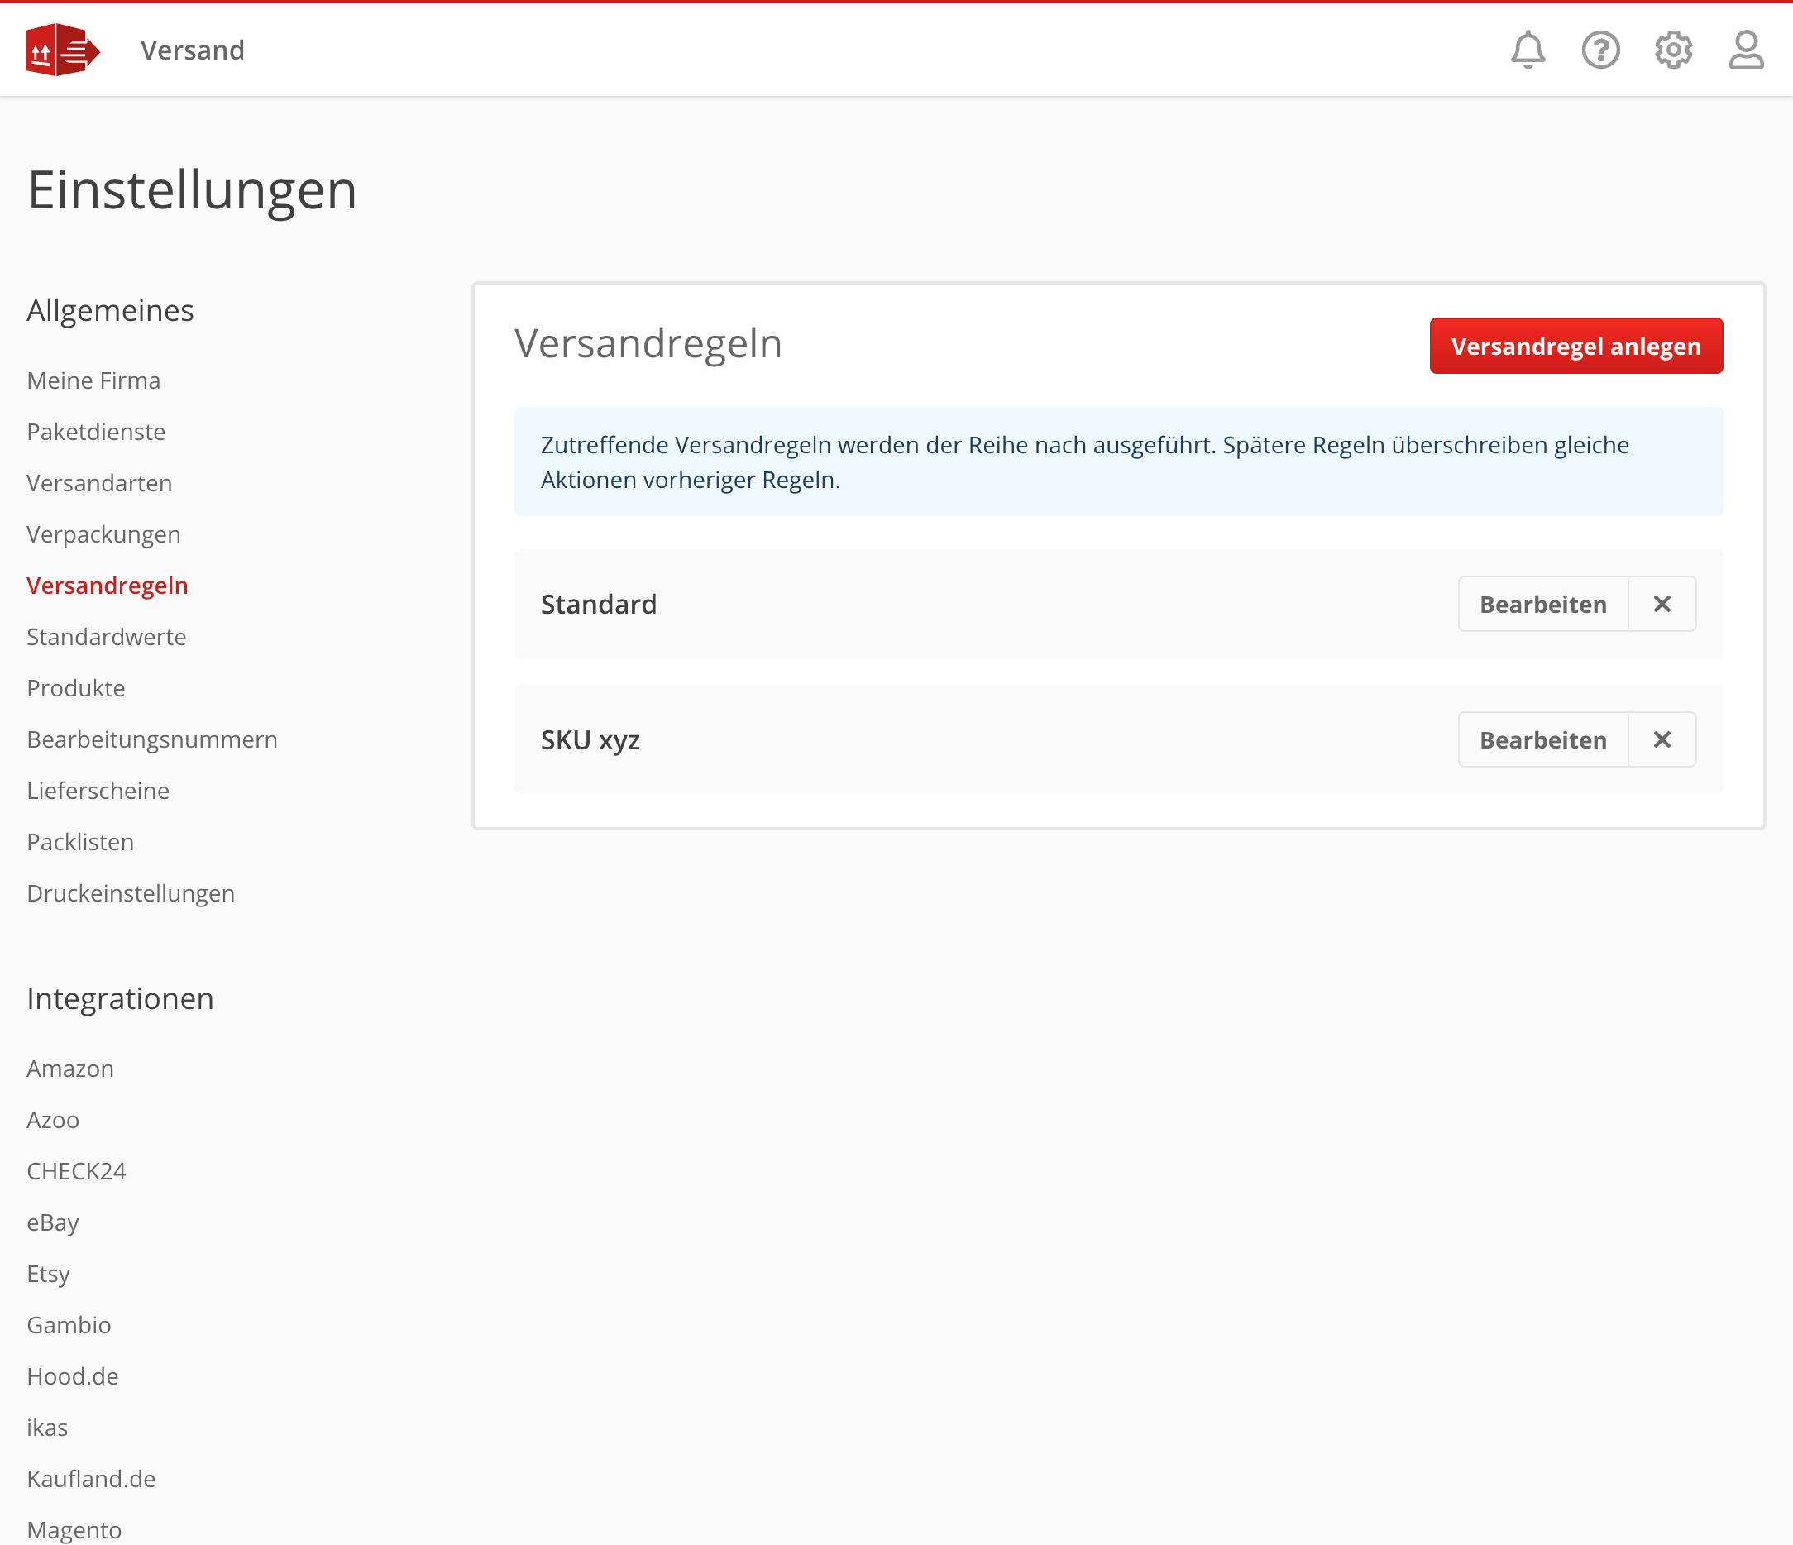Edit the SKU xyz rule via Bearbeiten

1543,740
